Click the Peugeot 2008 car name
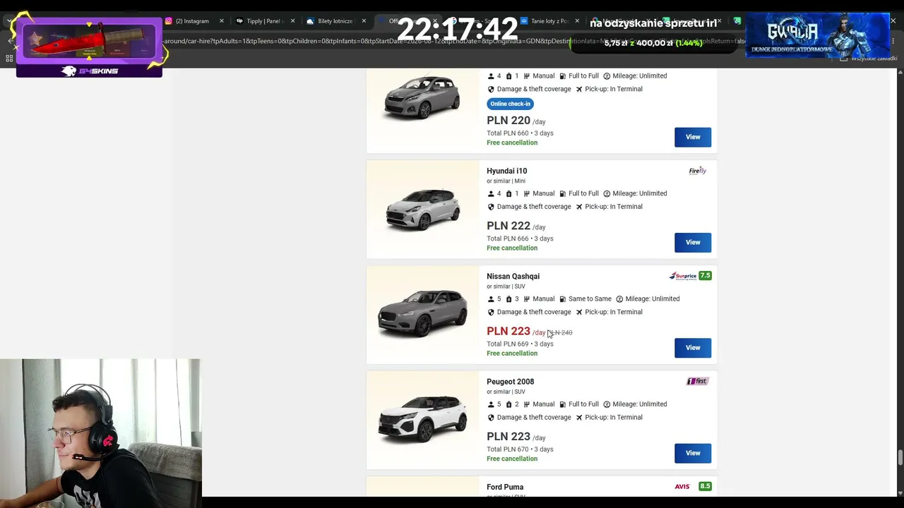 510,382
